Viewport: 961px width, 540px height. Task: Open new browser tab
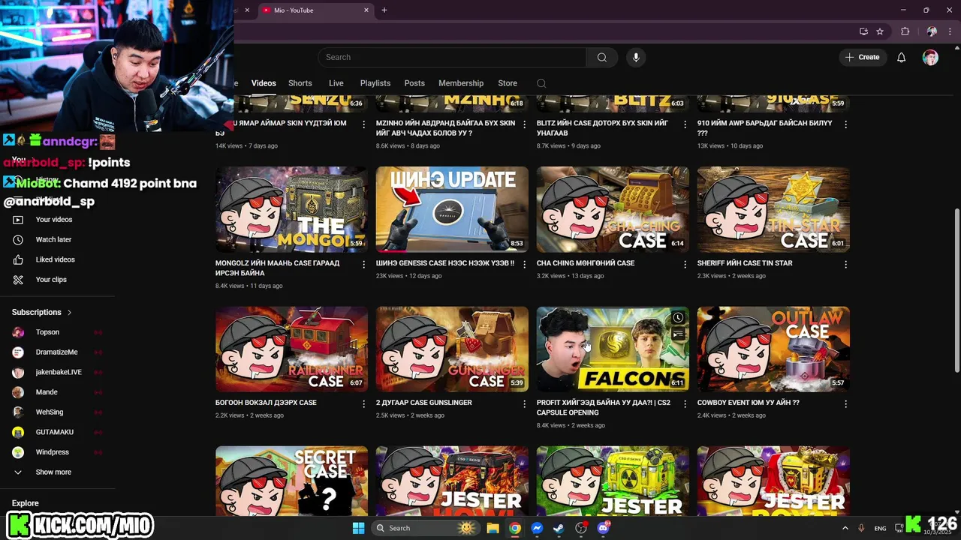pyautogui.click(x=384, y=10)
